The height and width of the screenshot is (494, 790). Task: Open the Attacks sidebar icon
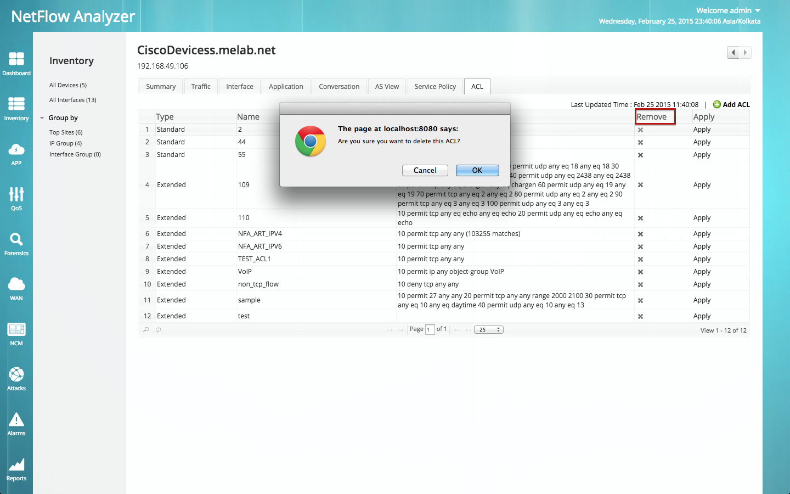click(16, 379)
